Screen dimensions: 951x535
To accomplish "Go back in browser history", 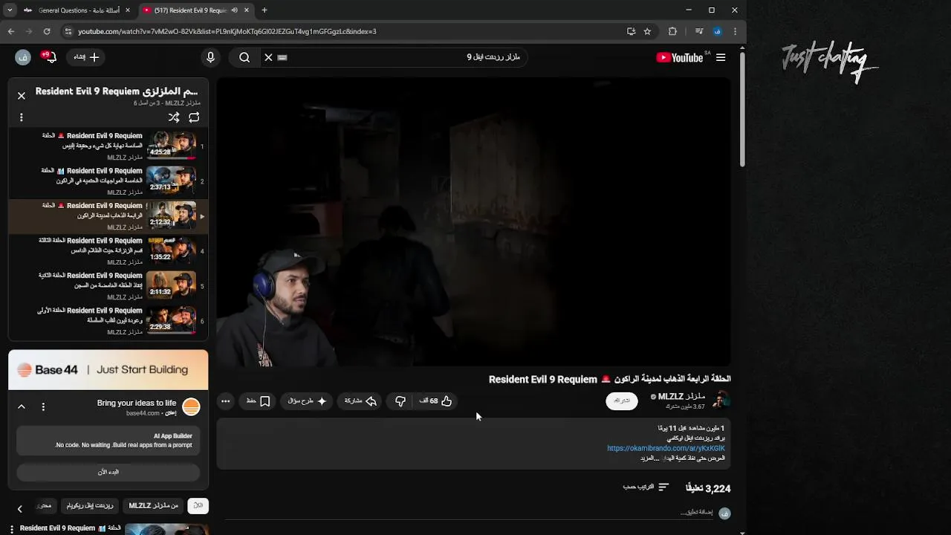I will pyautogui.click(x=11, y=31).
